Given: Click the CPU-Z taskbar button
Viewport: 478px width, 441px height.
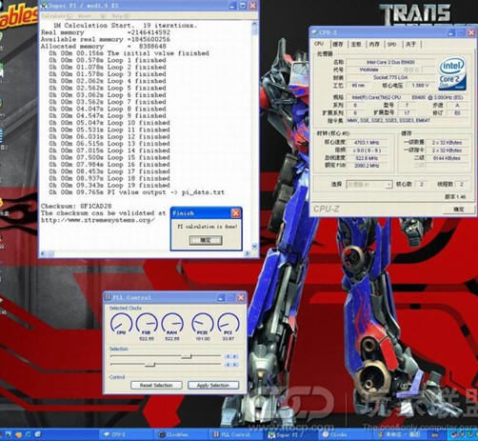Looking at the screenshot, I should coord(126,434).
